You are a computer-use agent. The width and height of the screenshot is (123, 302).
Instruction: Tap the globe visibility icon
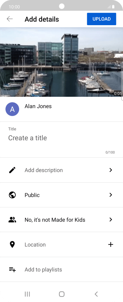point(12,195)
